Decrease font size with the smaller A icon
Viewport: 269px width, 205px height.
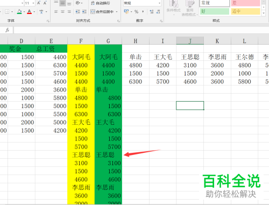(x=45, y=3)
